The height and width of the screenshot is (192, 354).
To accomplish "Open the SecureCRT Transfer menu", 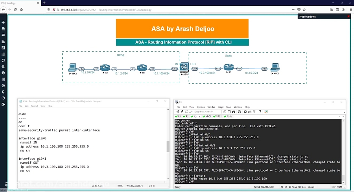I will [211, 107].
